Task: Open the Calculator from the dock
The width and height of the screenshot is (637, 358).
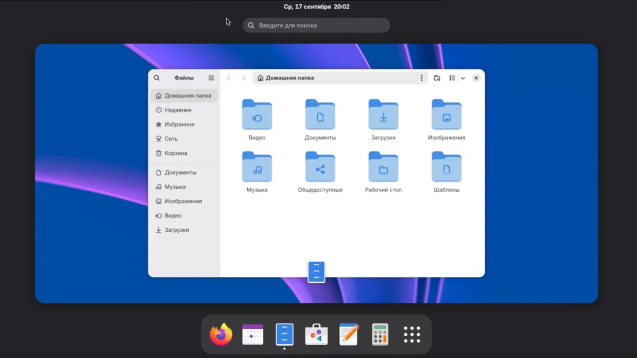Action: (380, 335)
